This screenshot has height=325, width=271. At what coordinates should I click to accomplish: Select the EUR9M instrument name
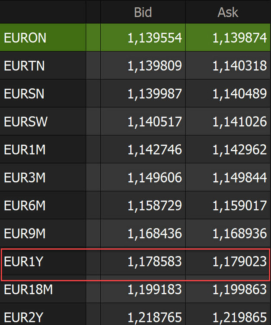click(25, 234)
